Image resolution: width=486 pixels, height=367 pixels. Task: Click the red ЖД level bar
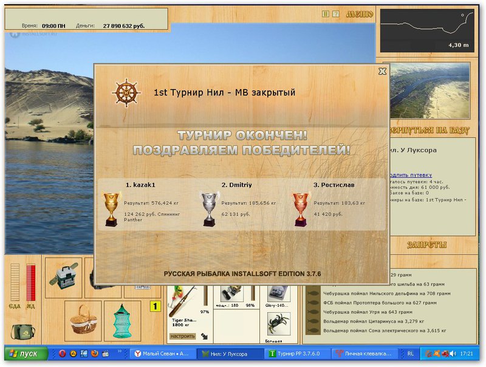[31, 283]
